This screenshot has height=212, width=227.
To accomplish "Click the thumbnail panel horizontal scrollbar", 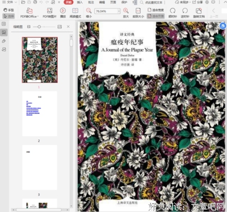I will (39, 210).
